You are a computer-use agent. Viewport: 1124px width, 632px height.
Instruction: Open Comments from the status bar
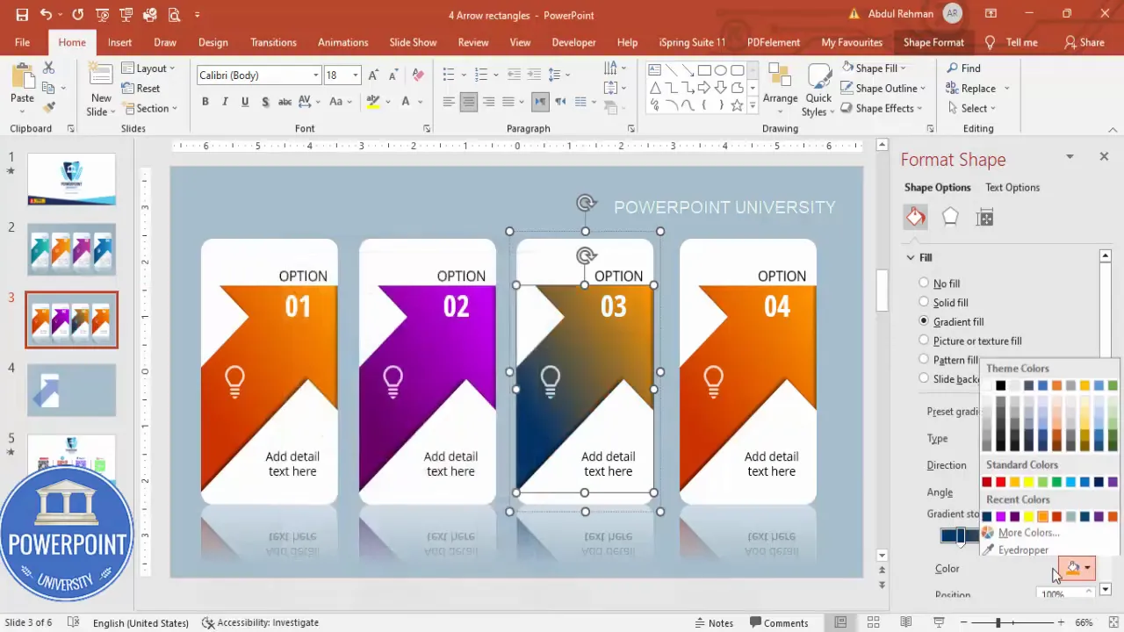[x=778, y=622]
